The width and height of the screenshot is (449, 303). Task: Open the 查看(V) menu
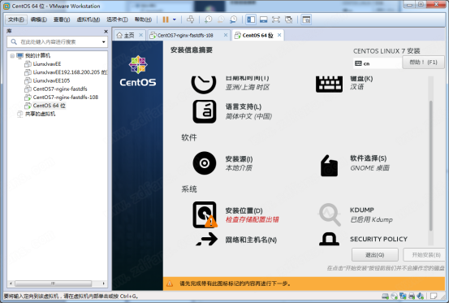click(x=62, y=19)
